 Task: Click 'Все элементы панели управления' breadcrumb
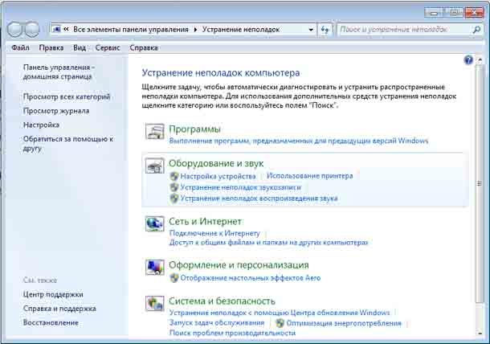131,30
